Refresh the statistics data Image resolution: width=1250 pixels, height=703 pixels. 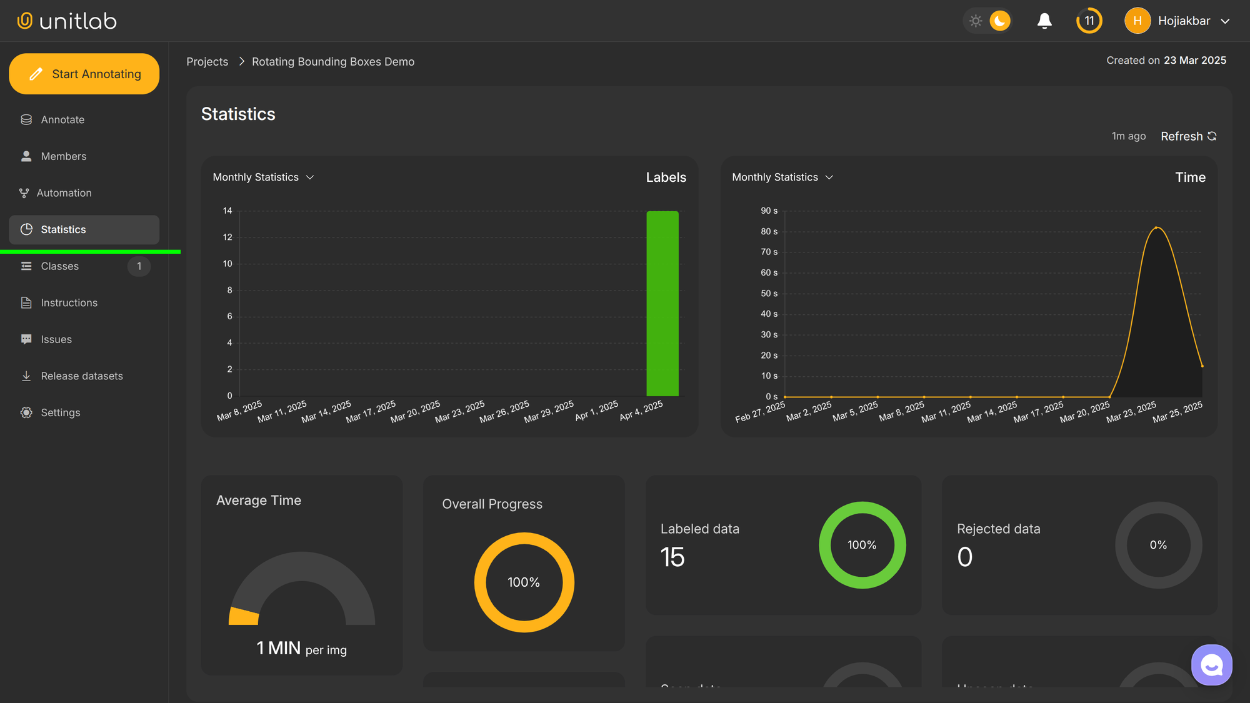pos(1187,136)
